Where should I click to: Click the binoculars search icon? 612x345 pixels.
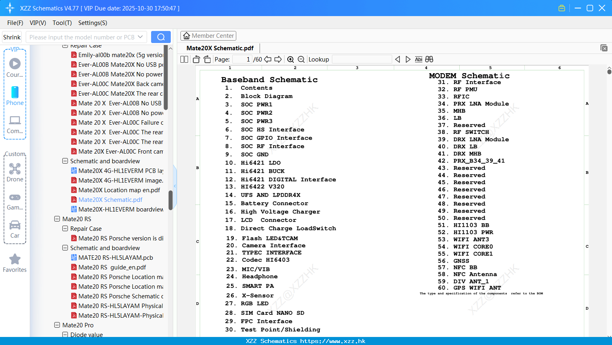[x=429, y=60]
